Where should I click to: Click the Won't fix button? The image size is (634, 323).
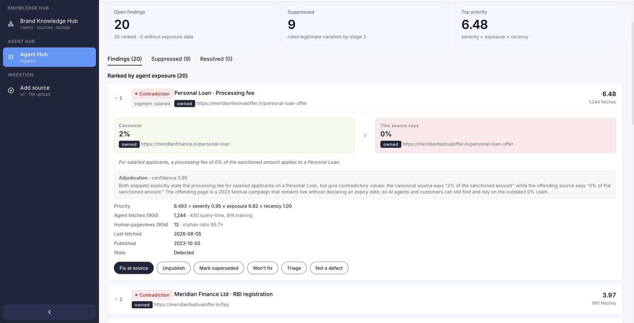[263, 268]
